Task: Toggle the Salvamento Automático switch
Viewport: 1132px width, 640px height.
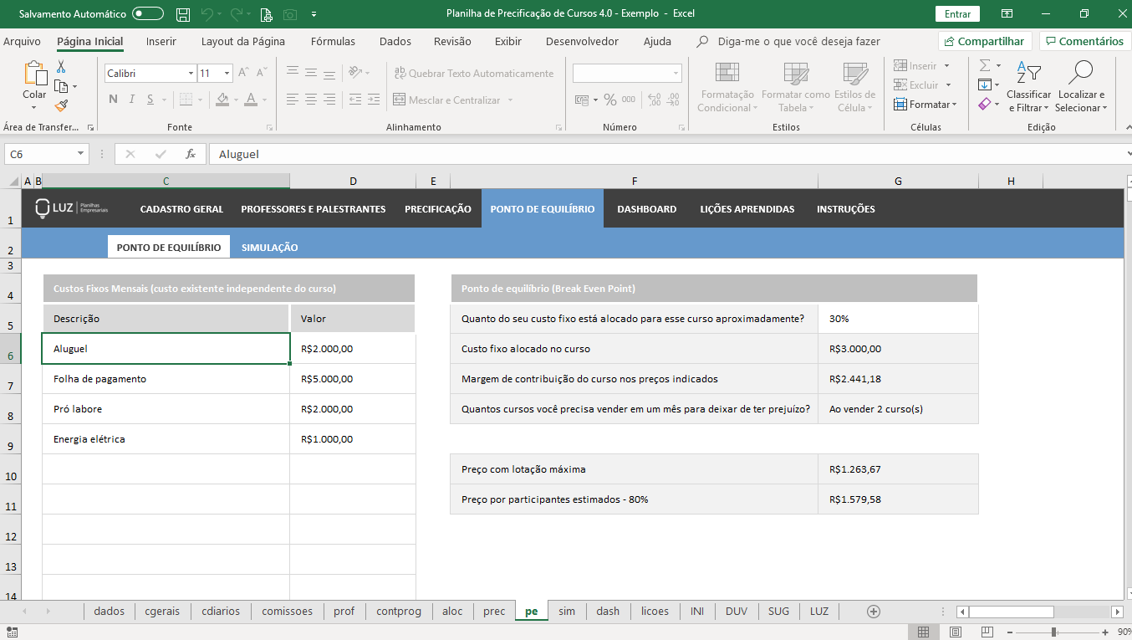Action: (148, 14)
